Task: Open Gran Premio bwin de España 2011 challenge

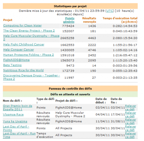Action: click(18, 107)
